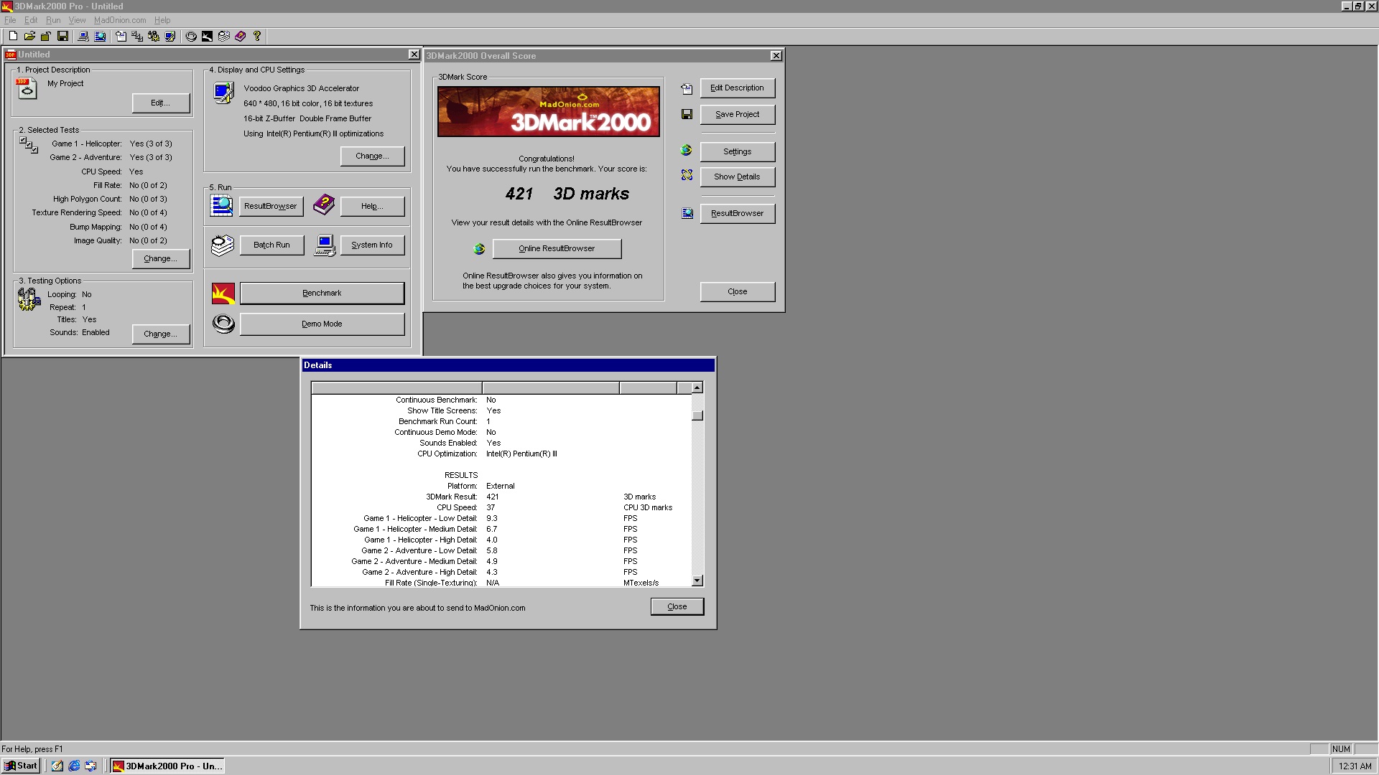
Task: Click the ring icon beside Demo Mode button
Action: (223, 324)
